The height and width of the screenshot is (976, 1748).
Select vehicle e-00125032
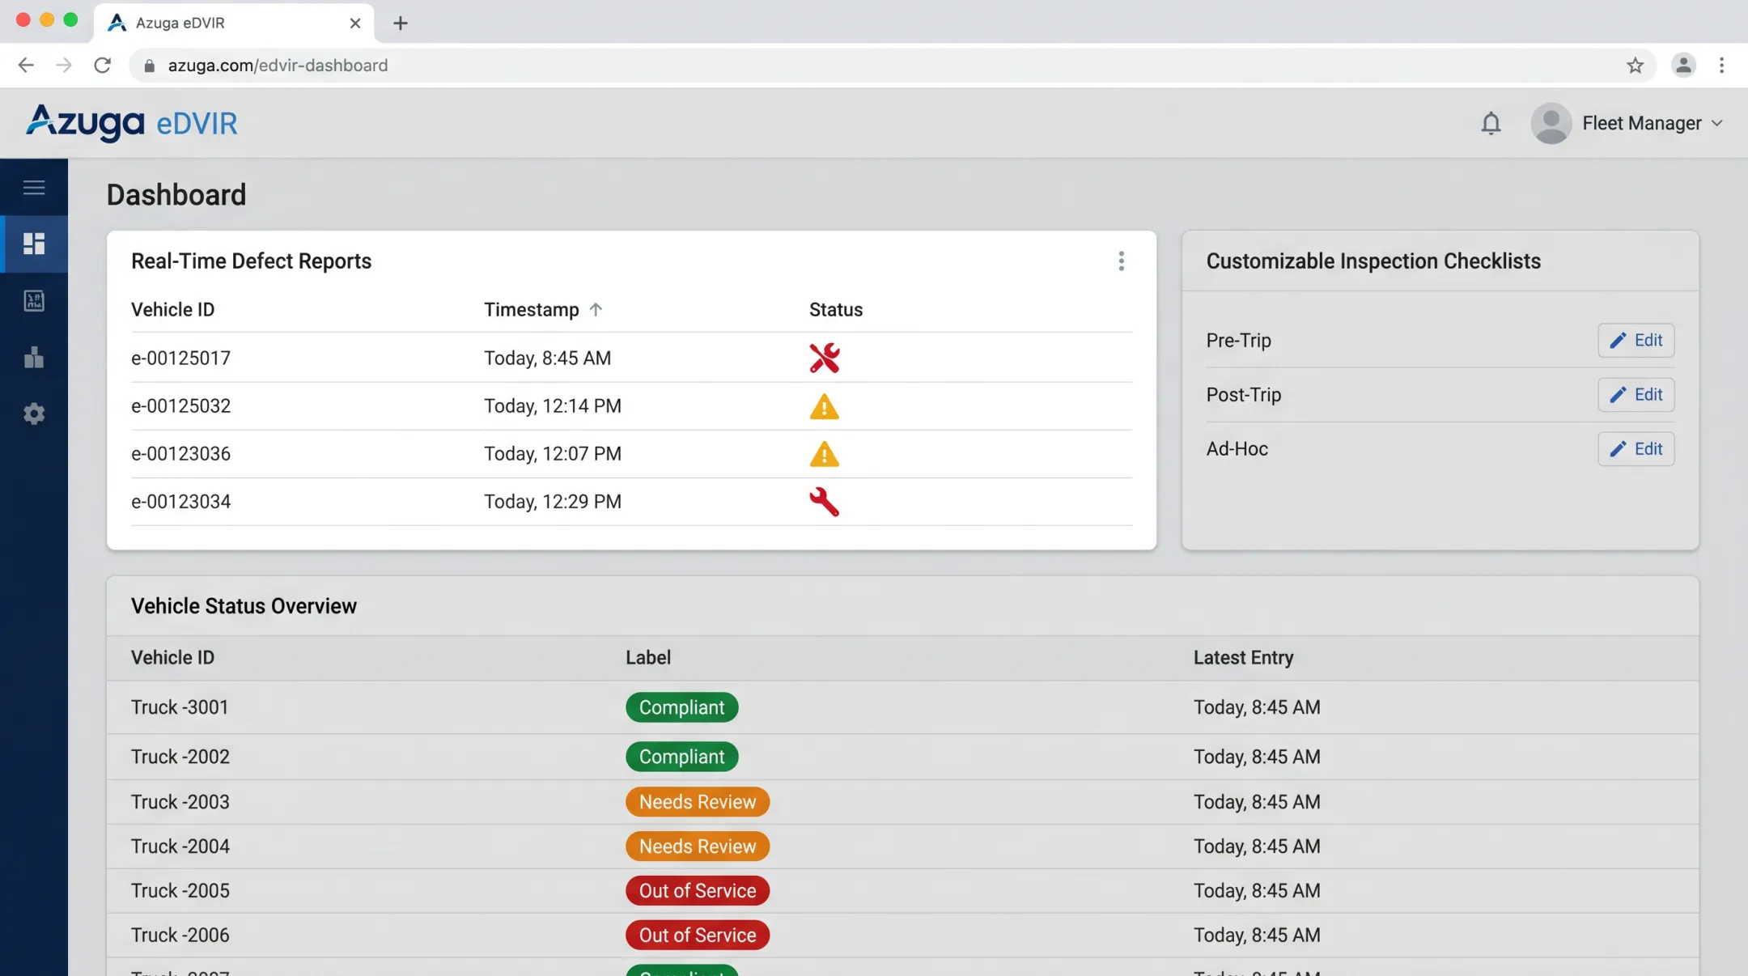[180, 405]
